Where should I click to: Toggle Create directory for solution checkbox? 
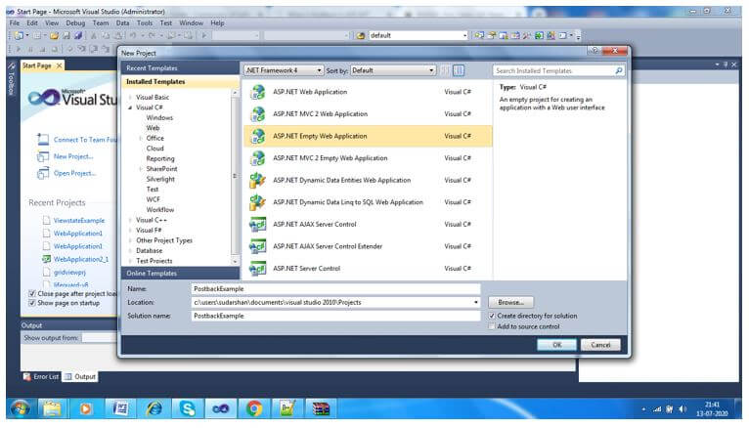pos(492,316)
